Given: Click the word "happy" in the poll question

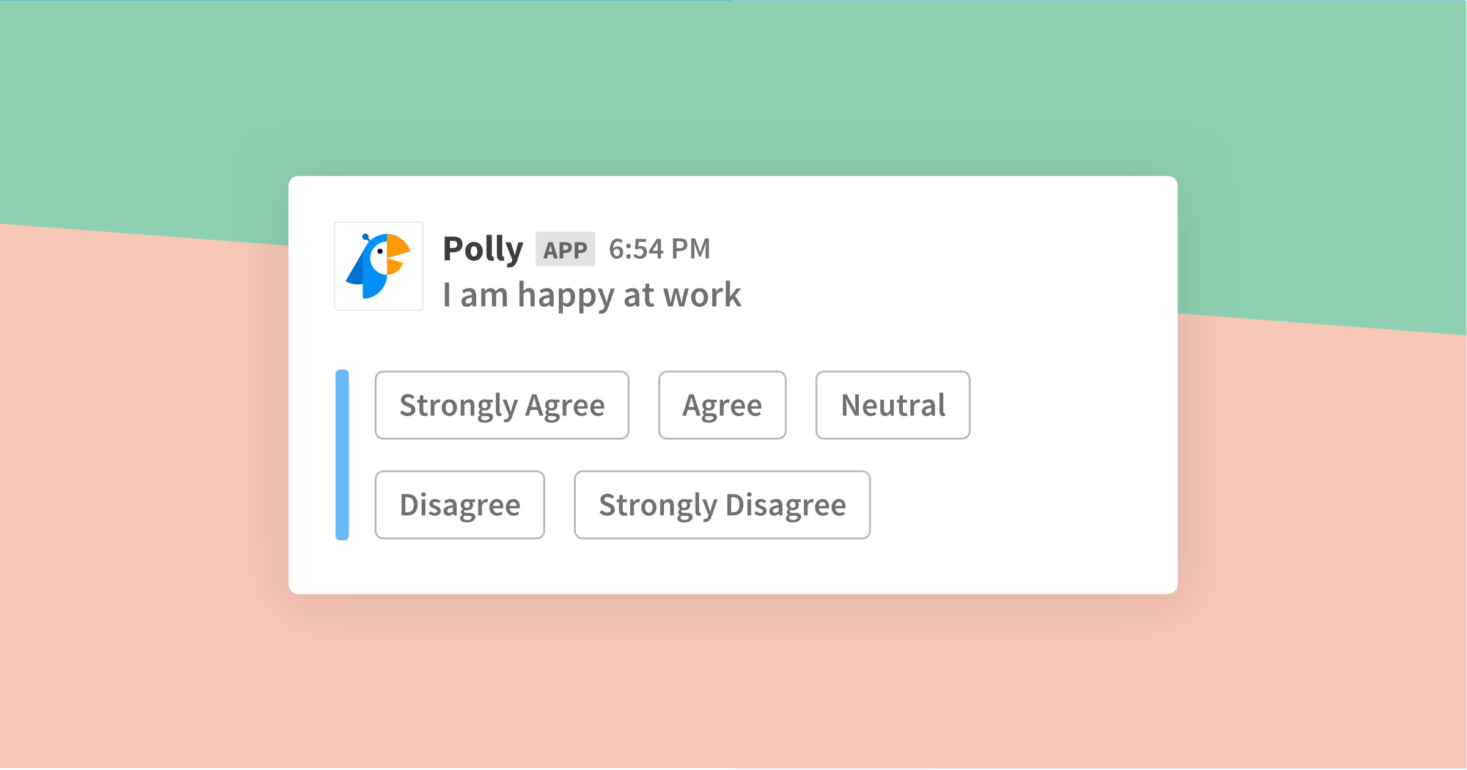Looking at the screenshot, I should (x=565, y=296).
